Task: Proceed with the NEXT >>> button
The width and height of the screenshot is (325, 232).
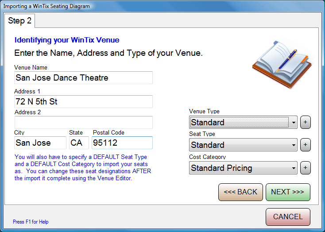Action: [x=288, y=192]
